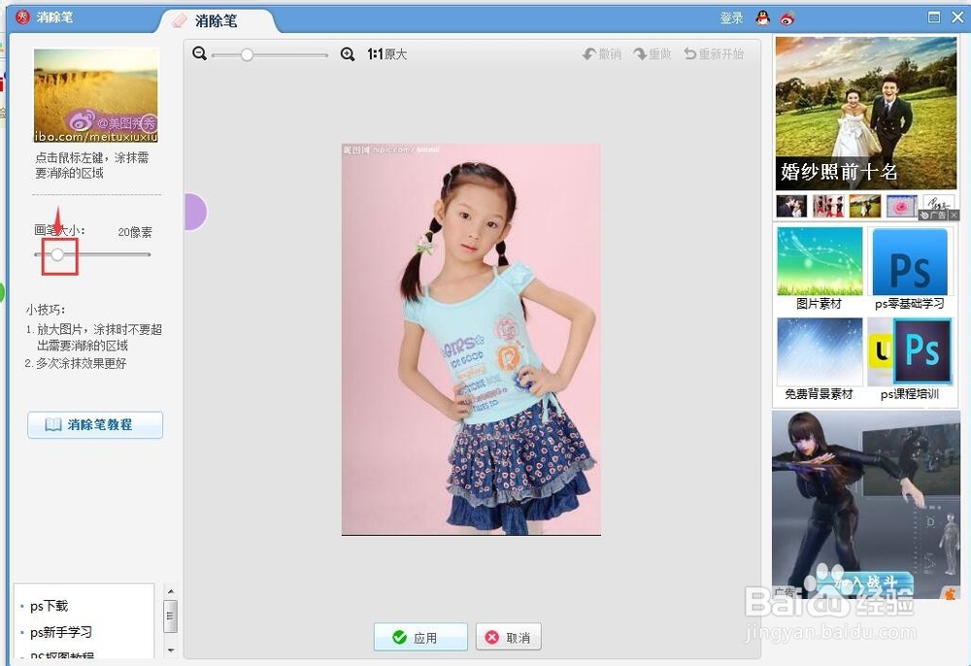Viewport: 971px width, 666px height.
Task: Open the ps零基础学习 course thumbnail
Action: pos(911,267)
